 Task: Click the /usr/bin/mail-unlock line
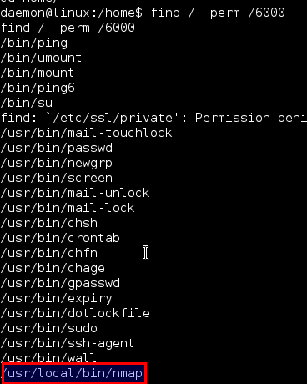(x=75, y=193)
